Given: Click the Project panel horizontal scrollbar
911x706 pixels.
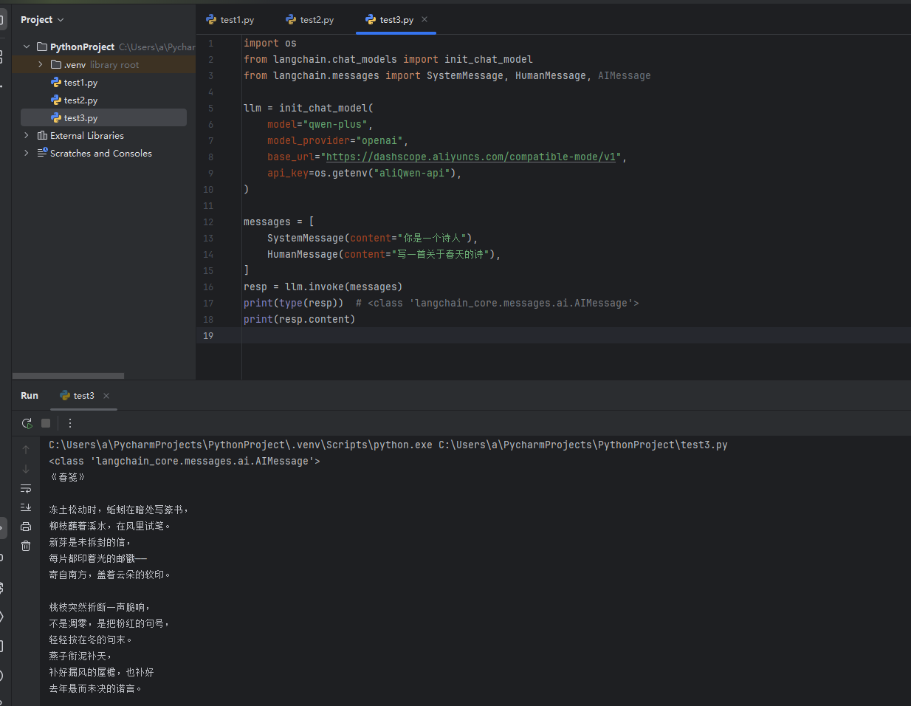Looking at the screenshot, I should 68,376.
